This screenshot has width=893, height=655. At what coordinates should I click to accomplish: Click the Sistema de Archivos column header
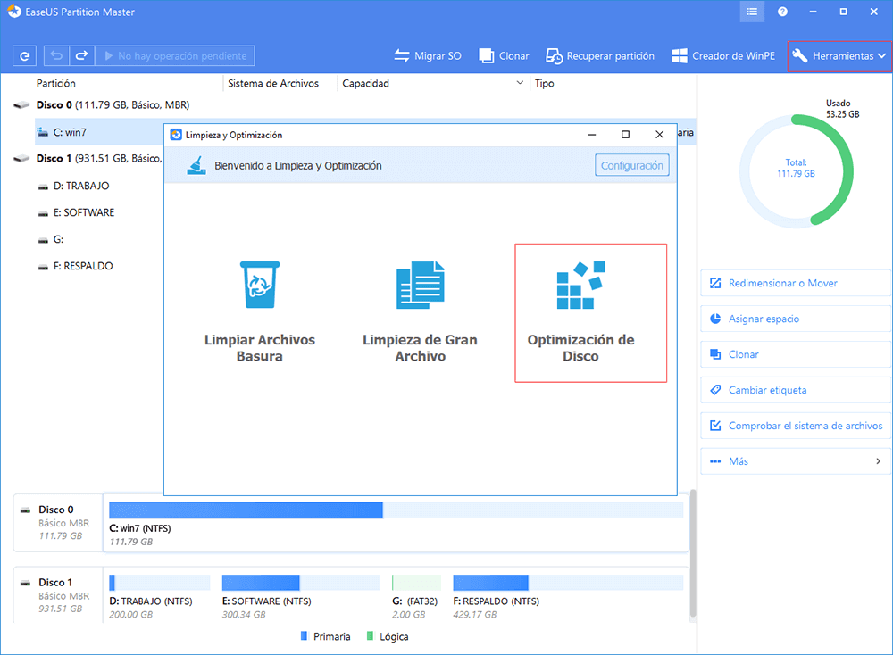(x=273, y=84)
